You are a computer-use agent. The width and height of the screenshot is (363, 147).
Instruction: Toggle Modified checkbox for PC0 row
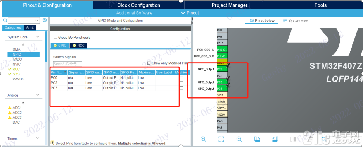(x=181, y=77)
